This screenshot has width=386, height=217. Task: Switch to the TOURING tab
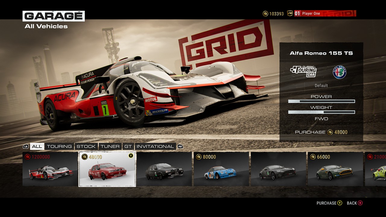tap(59, 146)
